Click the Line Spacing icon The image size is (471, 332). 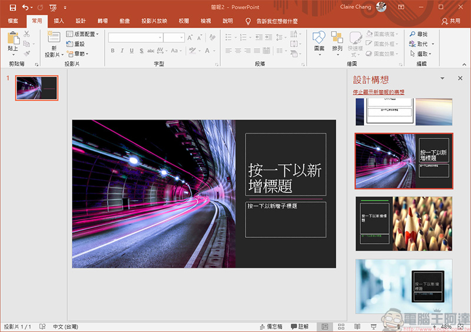279,37
